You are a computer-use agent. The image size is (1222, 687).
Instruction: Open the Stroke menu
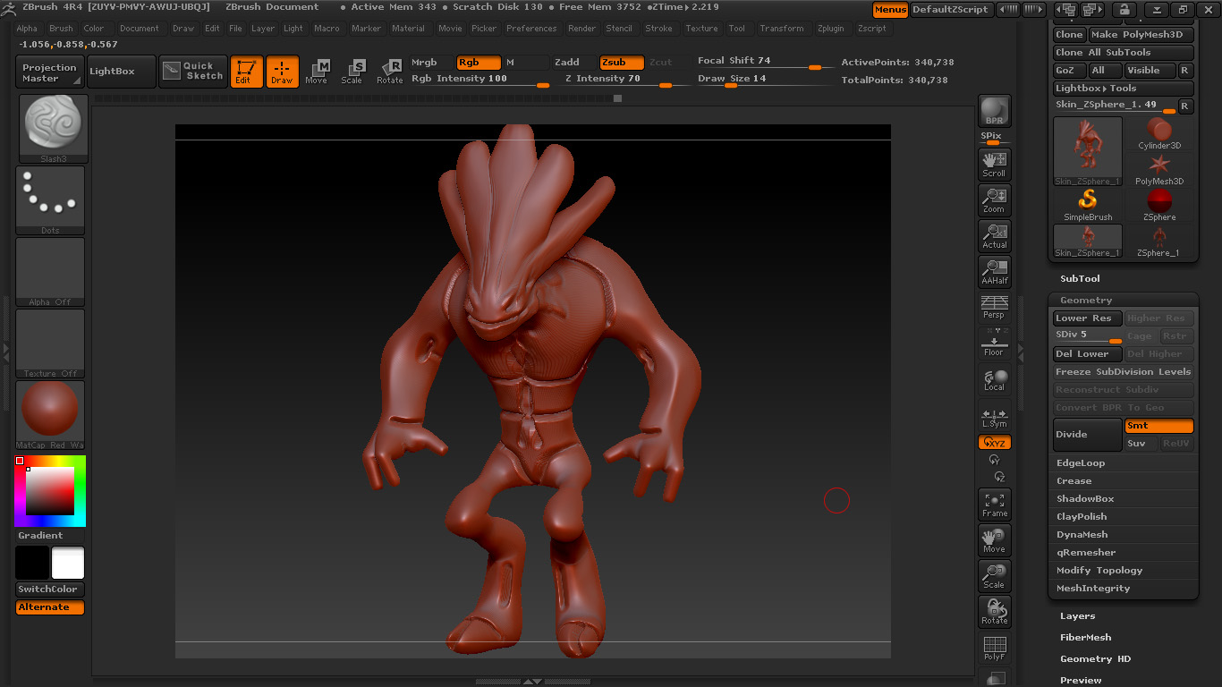click(658, 29)
